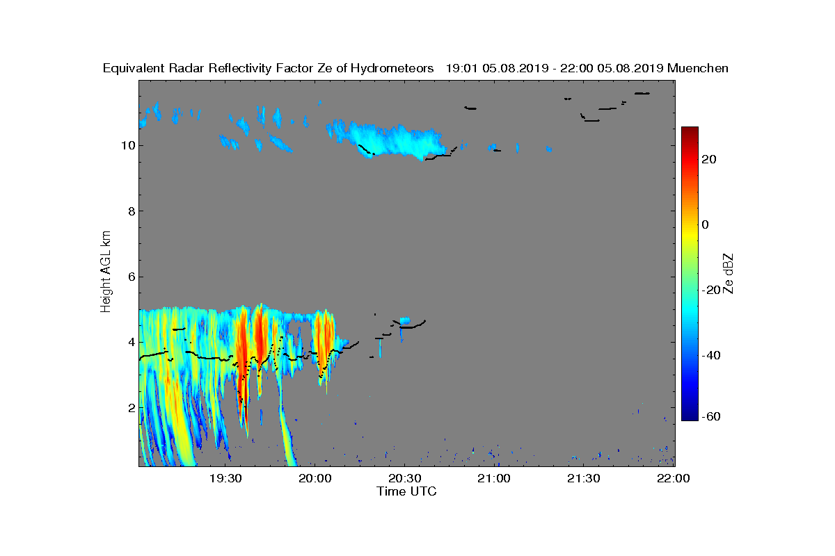Select the 20:30 time tick label
The height and width of the screenshot is (556, 835).
[x=405, y=478]
